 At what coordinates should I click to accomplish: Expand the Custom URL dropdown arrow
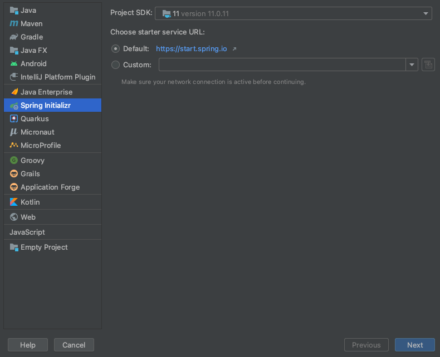[412, 65]
